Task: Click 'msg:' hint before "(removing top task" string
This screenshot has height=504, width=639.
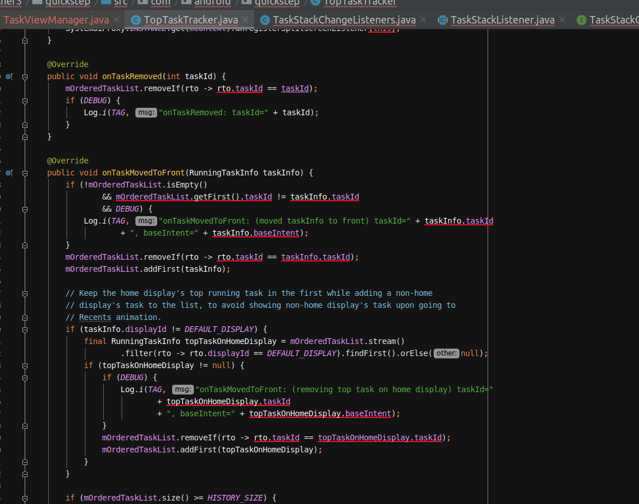Action: click(x=182, y=389)
